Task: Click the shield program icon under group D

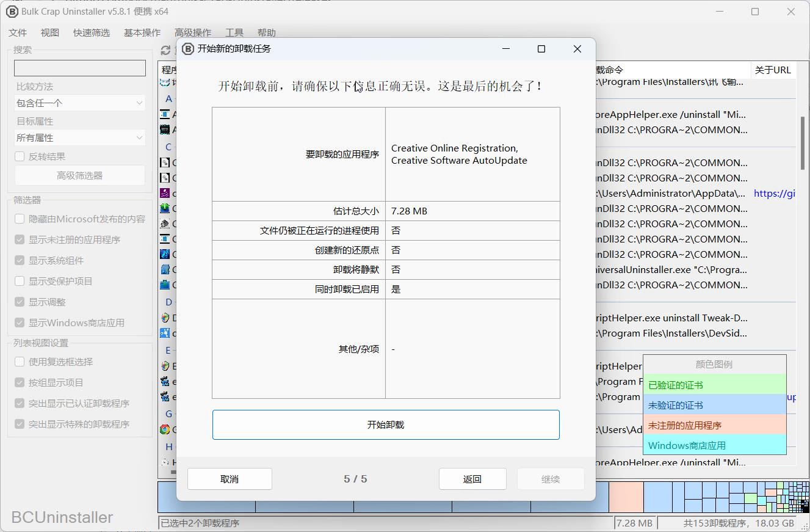Action: pos(165,316)
